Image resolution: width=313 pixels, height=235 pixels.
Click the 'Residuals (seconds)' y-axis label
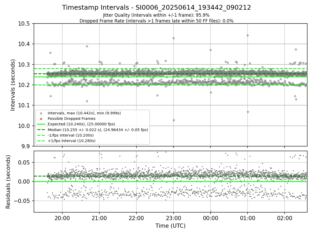8,182
